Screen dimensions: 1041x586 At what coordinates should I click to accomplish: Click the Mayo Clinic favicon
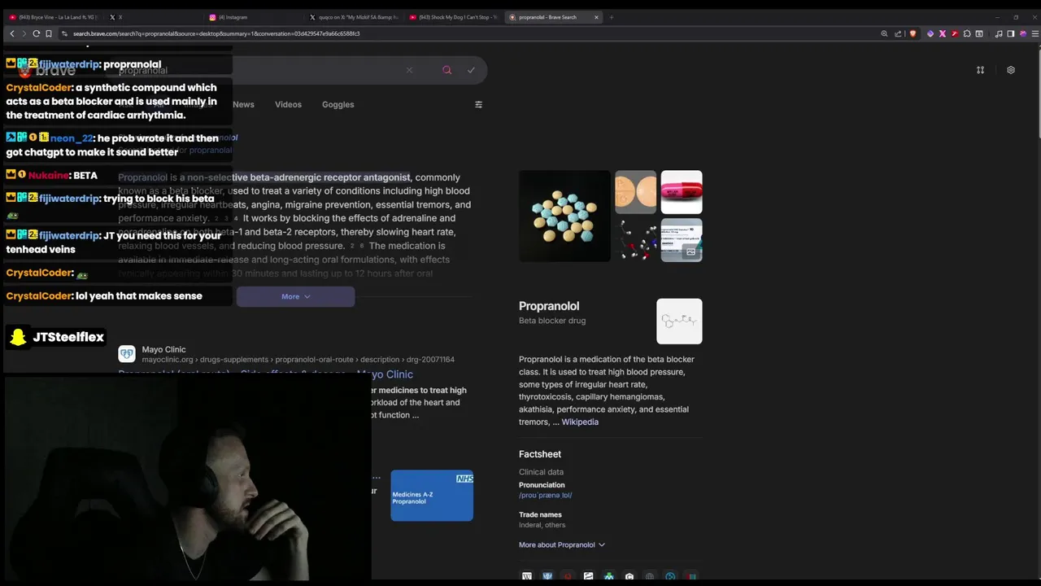126,354
